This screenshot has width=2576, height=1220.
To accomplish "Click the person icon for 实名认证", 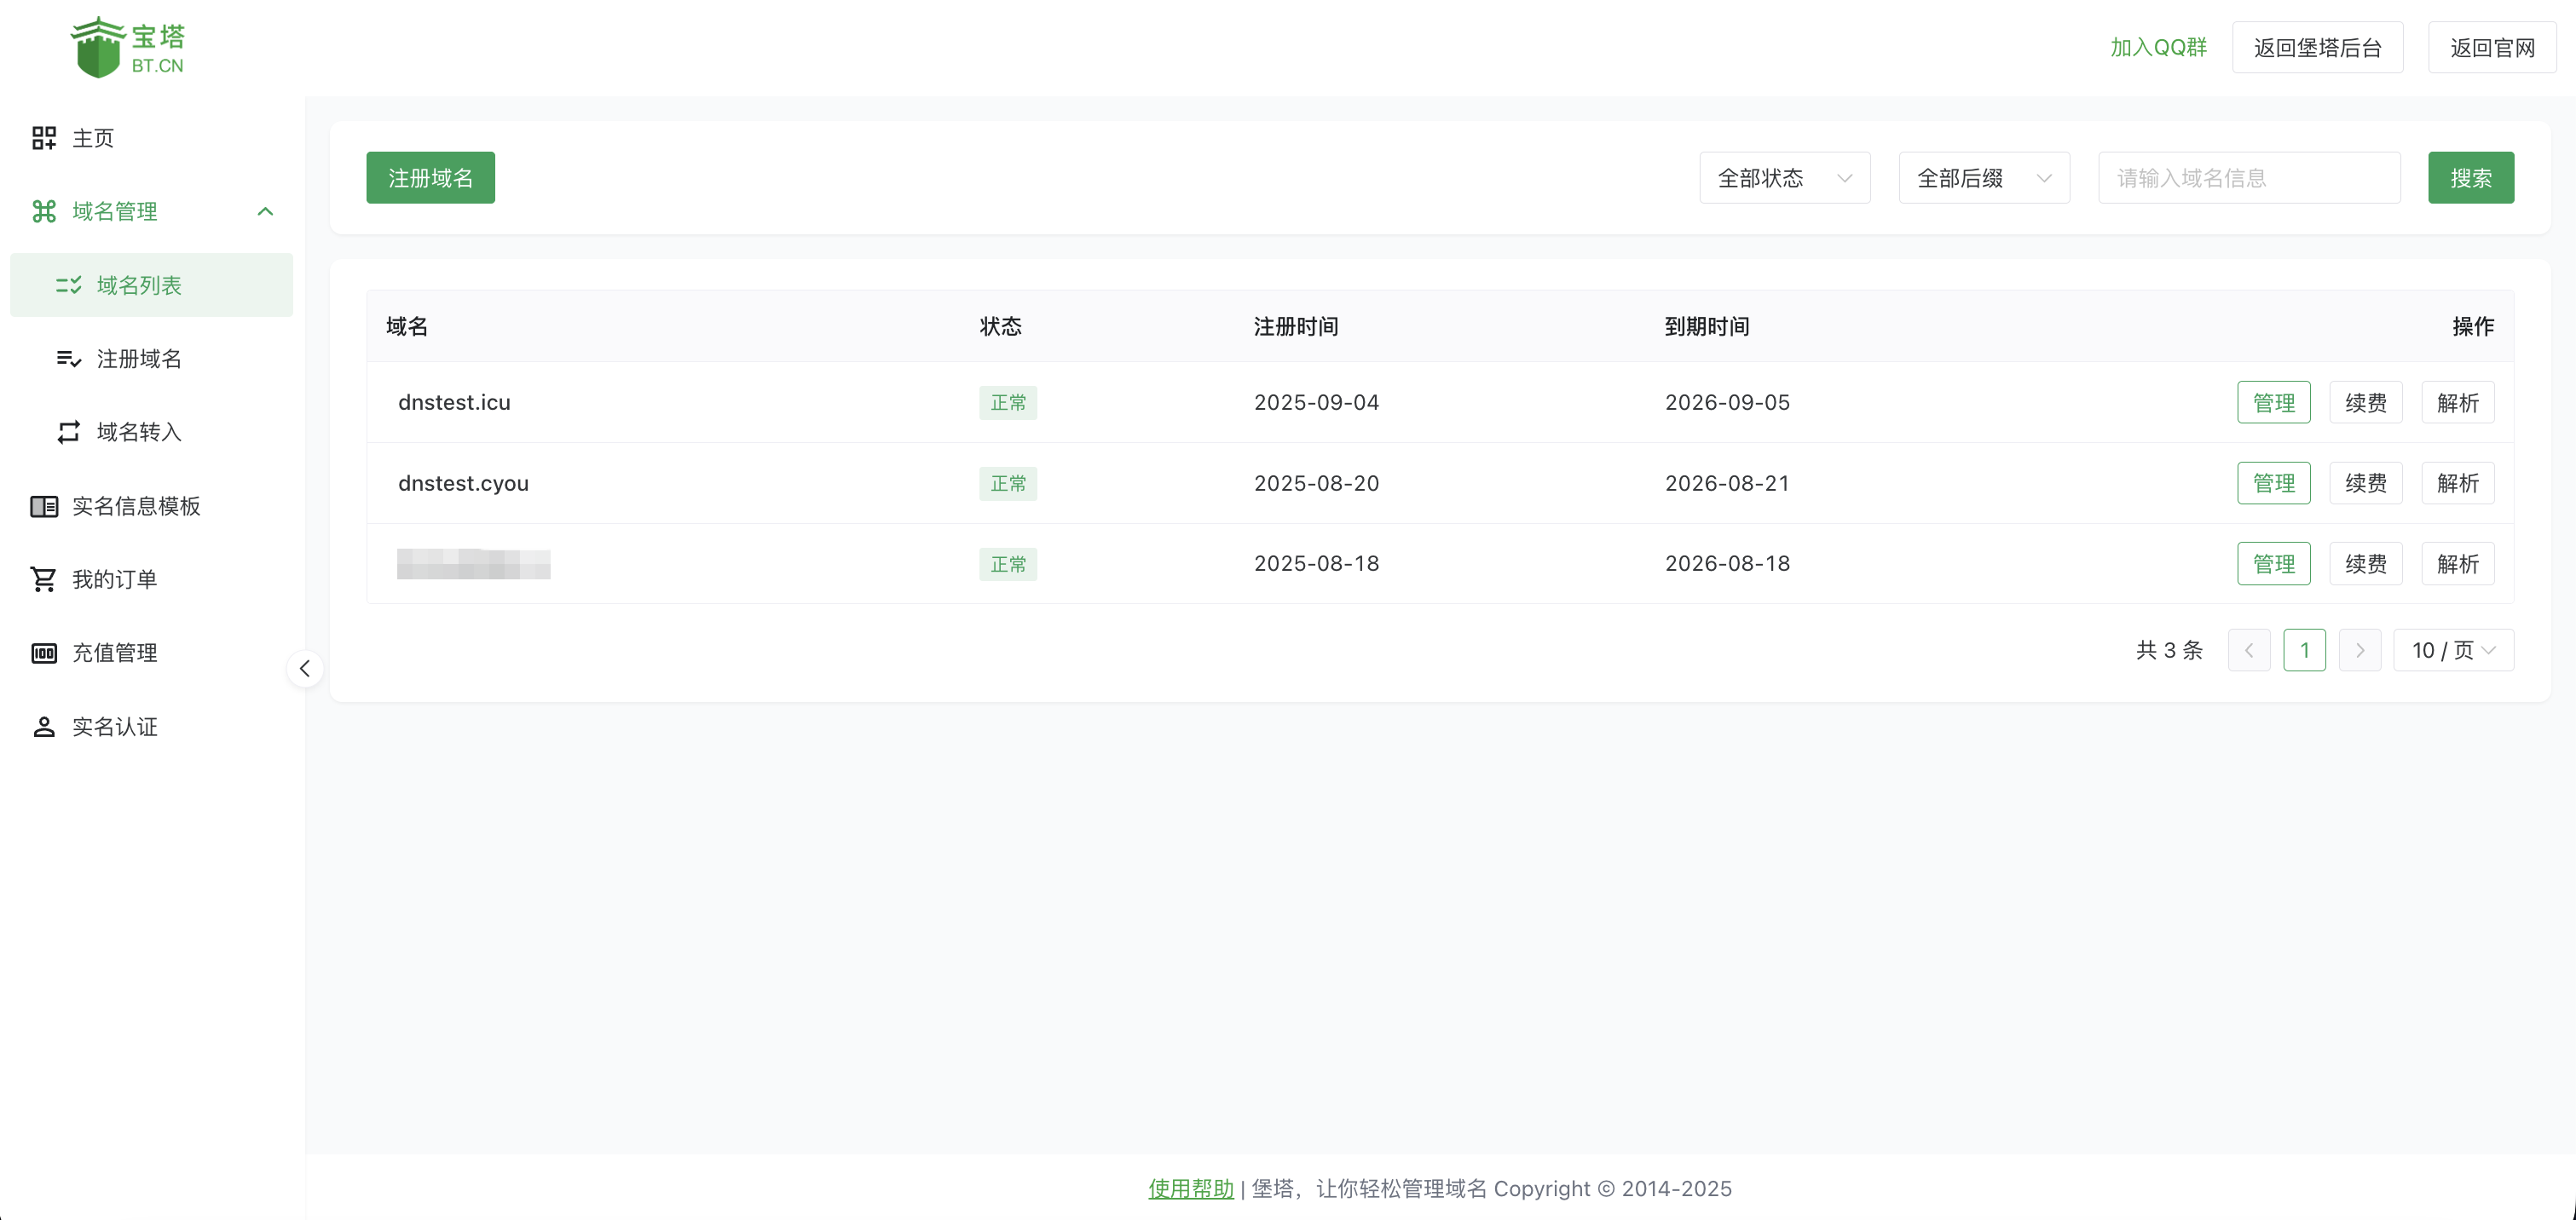I will pos(44,727).
